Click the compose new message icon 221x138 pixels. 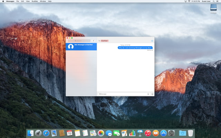coord(94,41)
